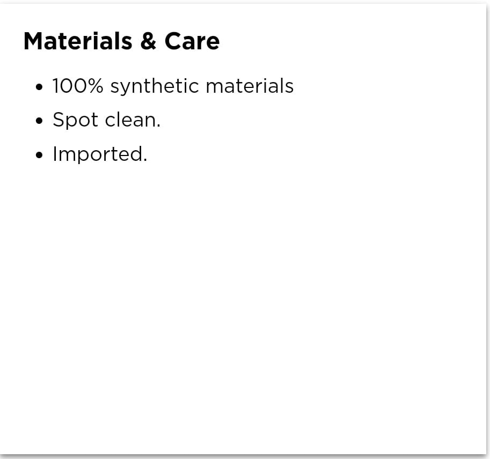
Task: Click lowercase materials in the first bullet
Action: coord(250,86)
